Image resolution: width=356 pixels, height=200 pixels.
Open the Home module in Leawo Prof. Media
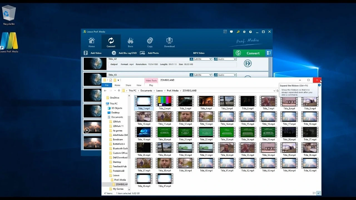coord(92,42)
